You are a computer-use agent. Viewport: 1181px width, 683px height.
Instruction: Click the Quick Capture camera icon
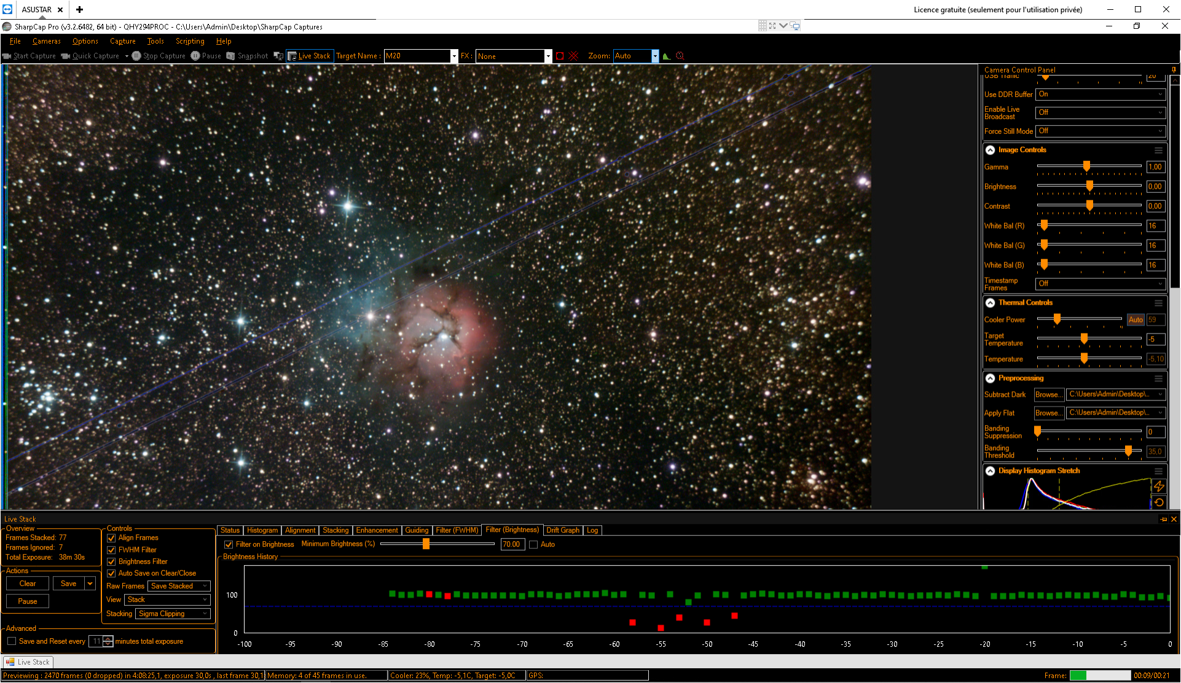[x=66, y=56]
